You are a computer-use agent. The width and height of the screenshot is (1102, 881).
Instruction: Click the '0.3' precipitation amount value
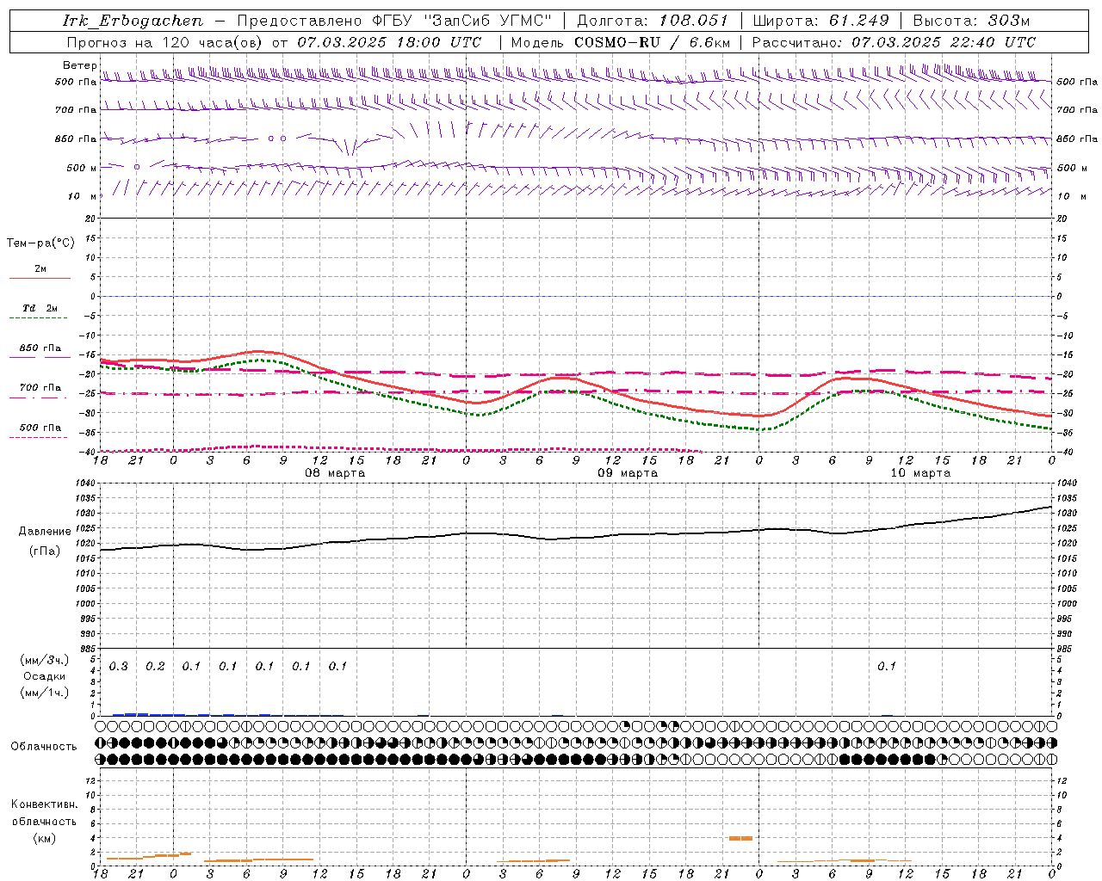click(119, 667)
